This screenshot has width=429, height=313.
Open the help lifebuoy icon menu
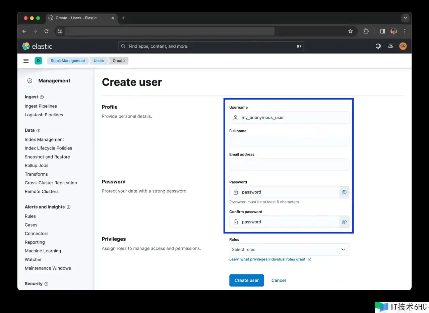pos(378,46)
